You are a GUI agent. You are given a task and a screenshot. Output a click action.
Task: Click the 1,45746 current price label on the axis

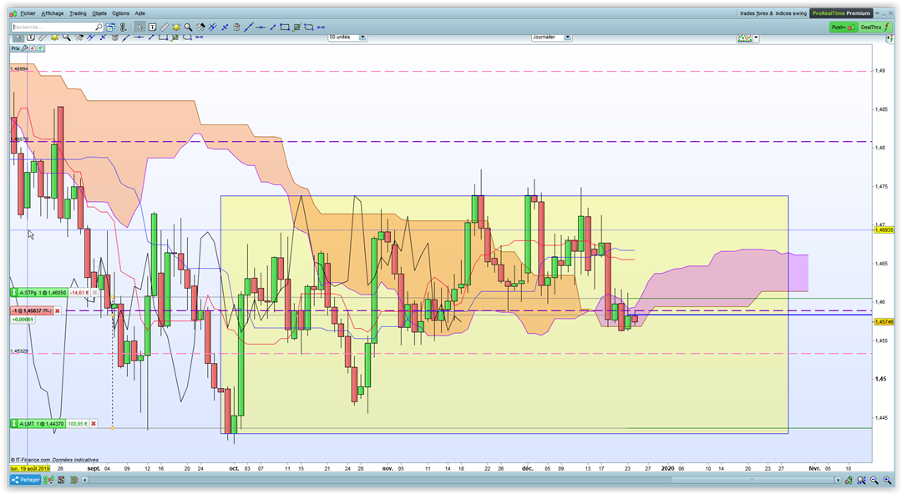point(884,321)
